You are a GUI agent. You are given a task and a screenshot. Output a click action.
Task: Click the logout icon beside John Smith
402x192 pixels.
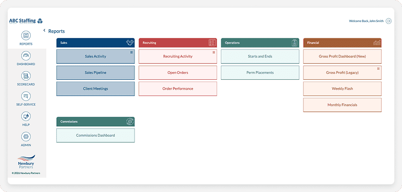pyautogui.click(x=389, y=21)
